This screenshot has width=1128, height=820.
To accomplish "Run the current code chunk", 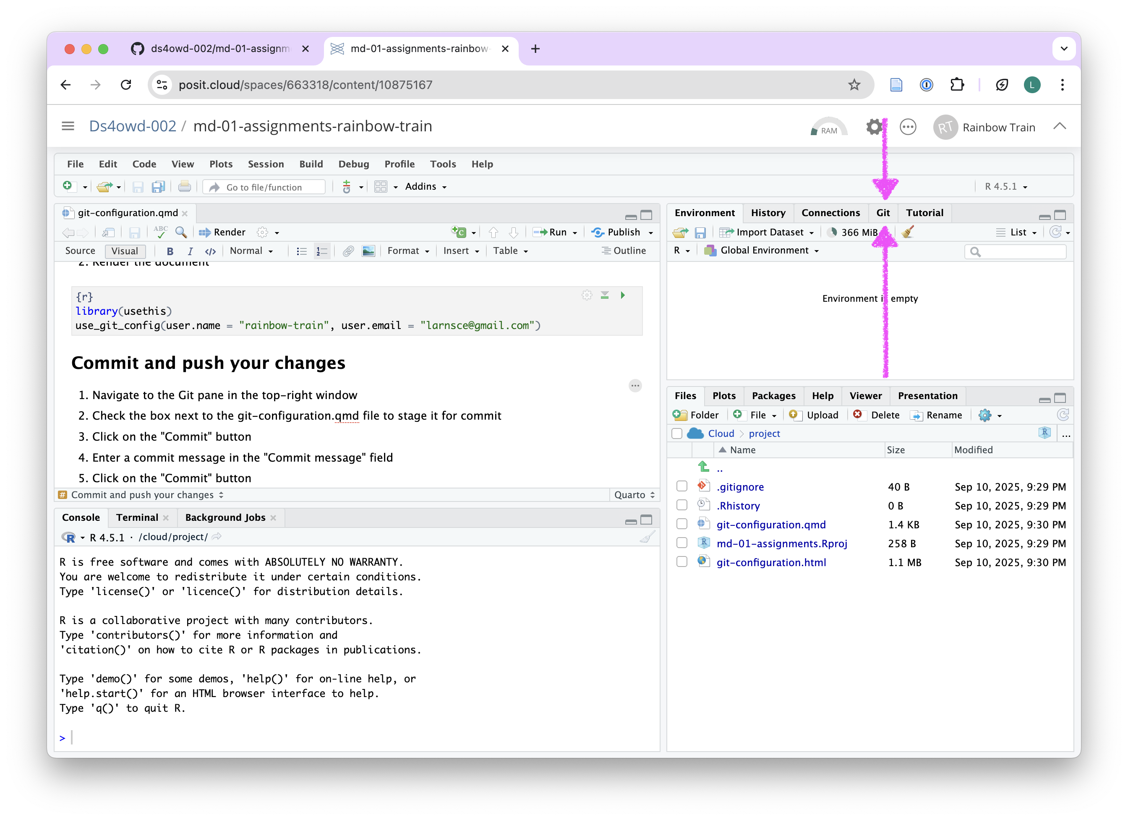I will point(623,295).
